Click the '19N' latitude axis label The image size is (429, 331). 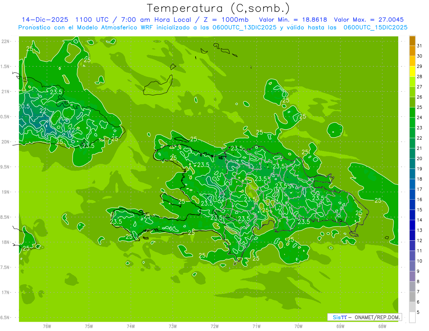tap(6, 192)
